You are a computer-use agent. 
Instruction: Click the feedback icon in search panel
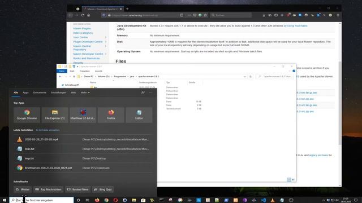click(x=143, y=92)
